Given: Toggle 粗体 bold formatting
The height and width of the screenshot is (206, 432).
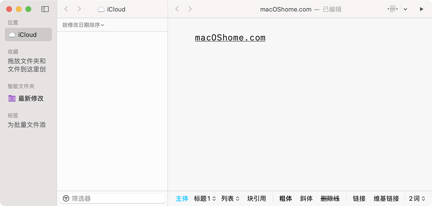Looking at the screenshot, I should (285, 198).
